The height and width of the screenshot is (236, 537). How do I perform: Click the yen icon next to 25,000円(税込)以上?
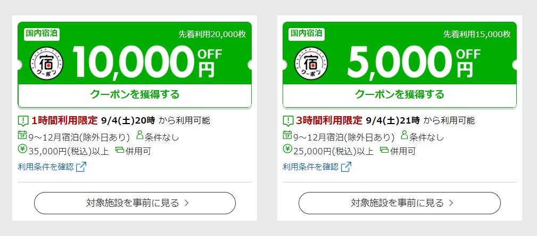(287, 149)
